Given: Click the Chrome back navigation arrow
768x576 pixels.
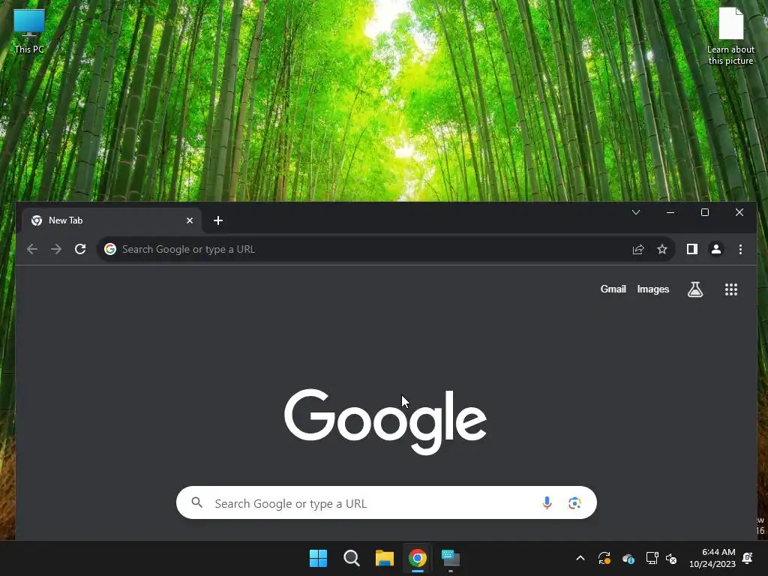Looking at the screenshot, I should pos(32,249).
